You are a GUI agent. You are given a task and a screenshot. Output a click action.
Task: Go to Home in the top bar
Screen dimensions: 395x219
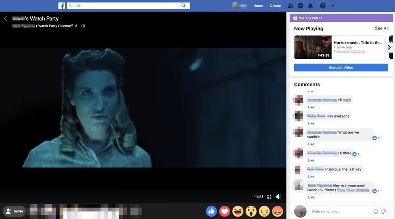(x=258, y=6)
